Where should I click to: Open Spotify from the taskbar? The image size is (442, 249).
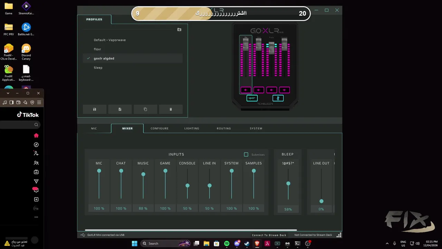(227, 243)
